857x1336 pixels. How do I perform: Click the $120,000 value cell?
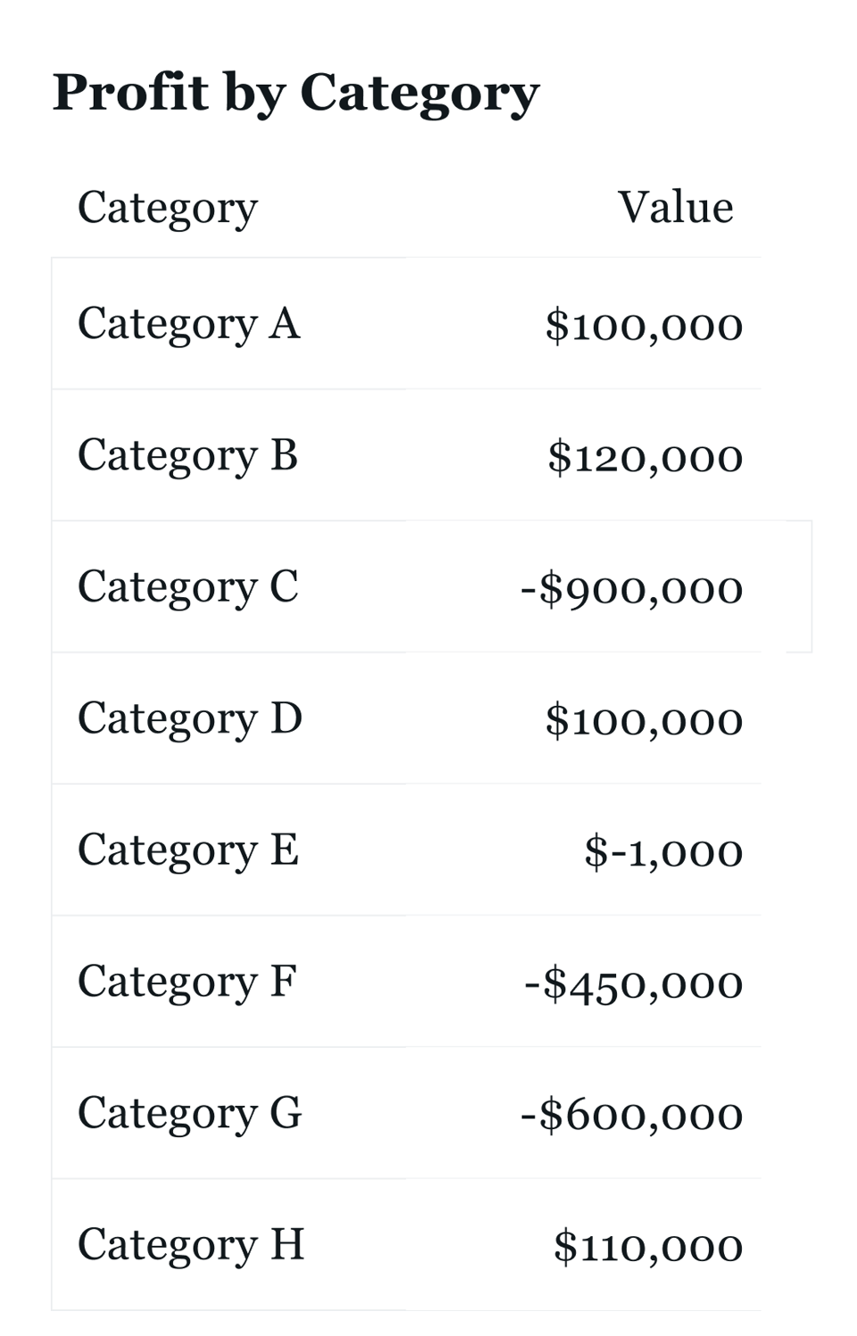pyautogui.click(x=645, y=457)
